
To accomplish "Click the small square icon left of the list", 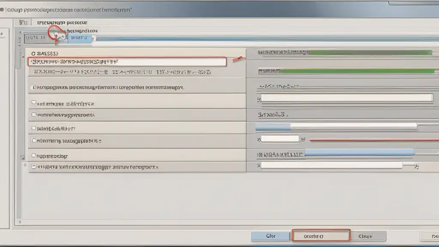I will 23,157.
